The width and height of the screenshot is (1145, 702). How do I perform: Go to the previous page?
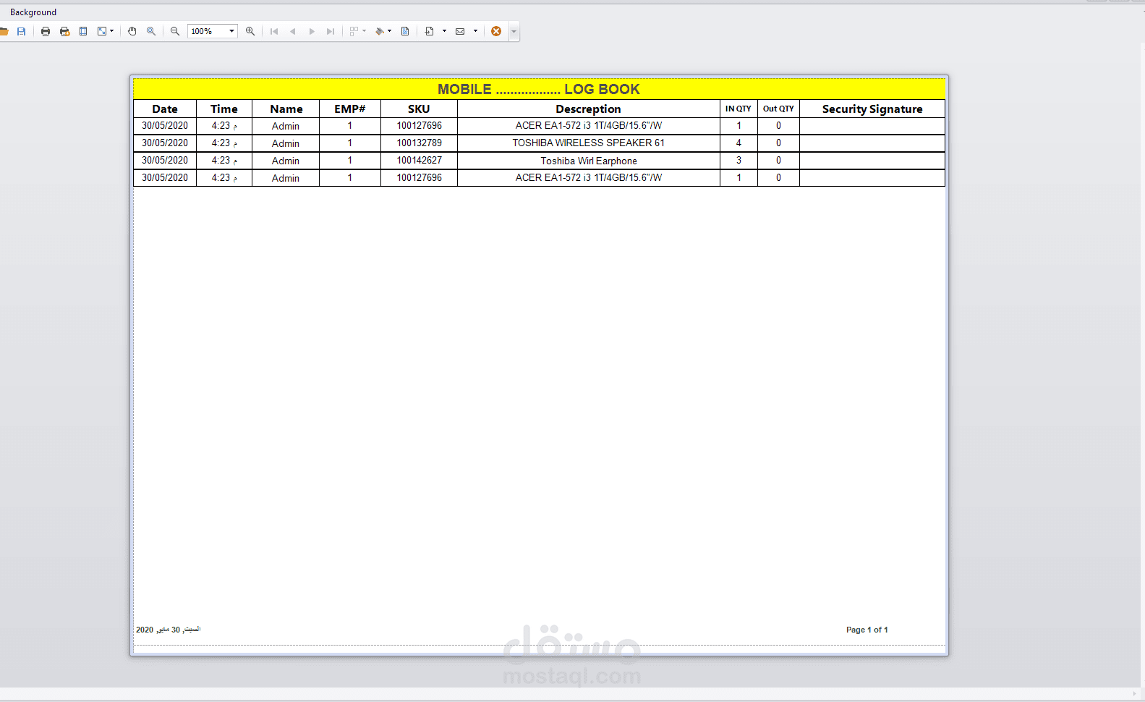(293, 31)
